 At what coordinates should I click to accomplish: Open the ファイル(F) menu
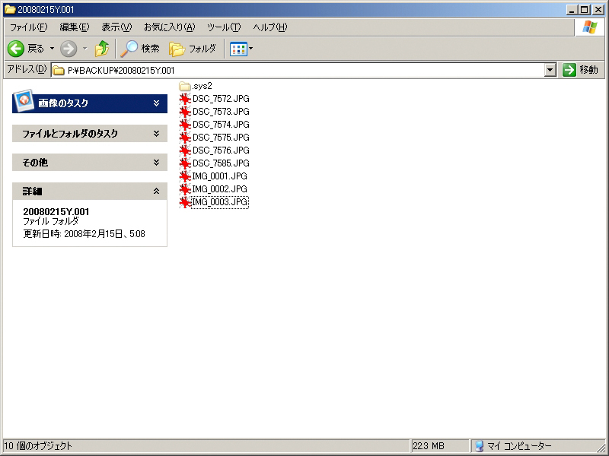[28, 27]
